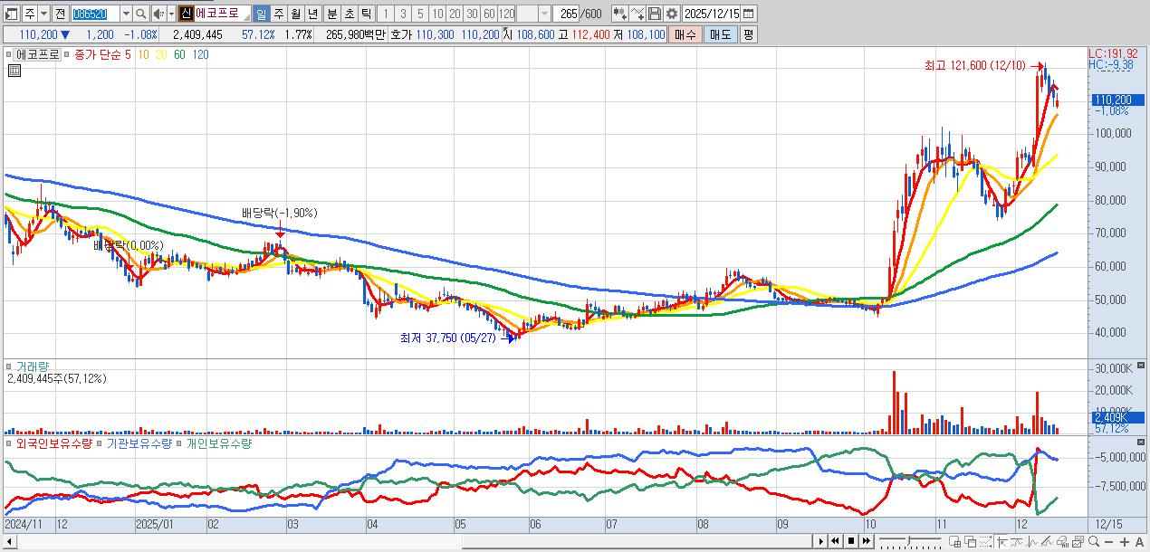Click the add line chart overlay icon

coord(638,14)
